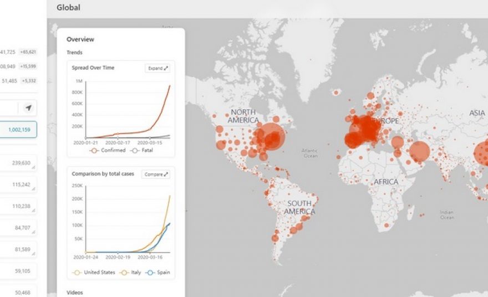The width and height of the screenshot is (488, 297).
Task: Click the North America map label
Action: click(x=243, y=116)
